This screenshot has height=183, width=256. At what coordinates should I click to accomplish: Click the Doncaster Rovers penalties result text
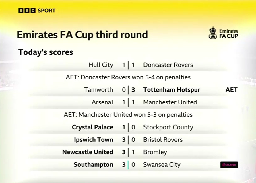(x=128, y=77)
